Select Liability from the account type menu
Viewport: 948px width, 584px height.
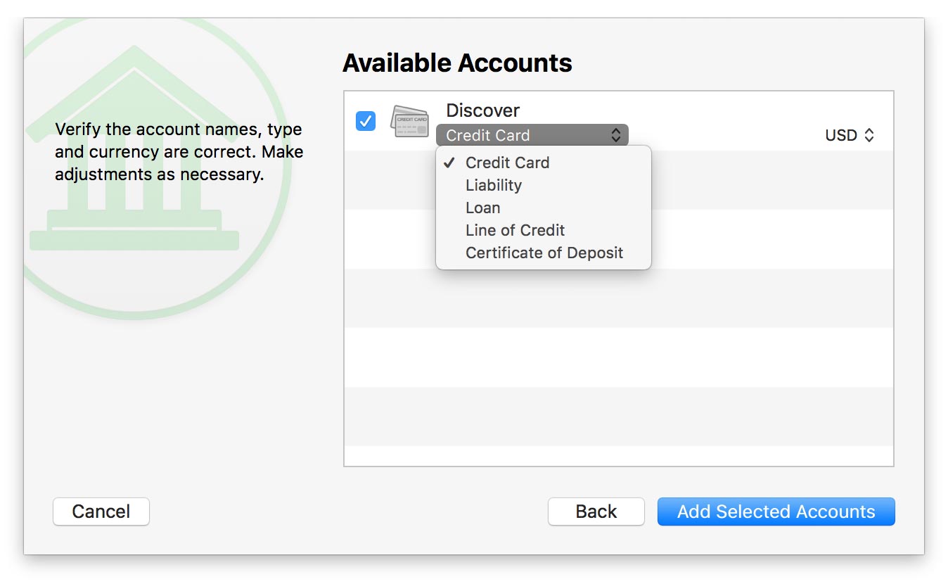[494, 185]
